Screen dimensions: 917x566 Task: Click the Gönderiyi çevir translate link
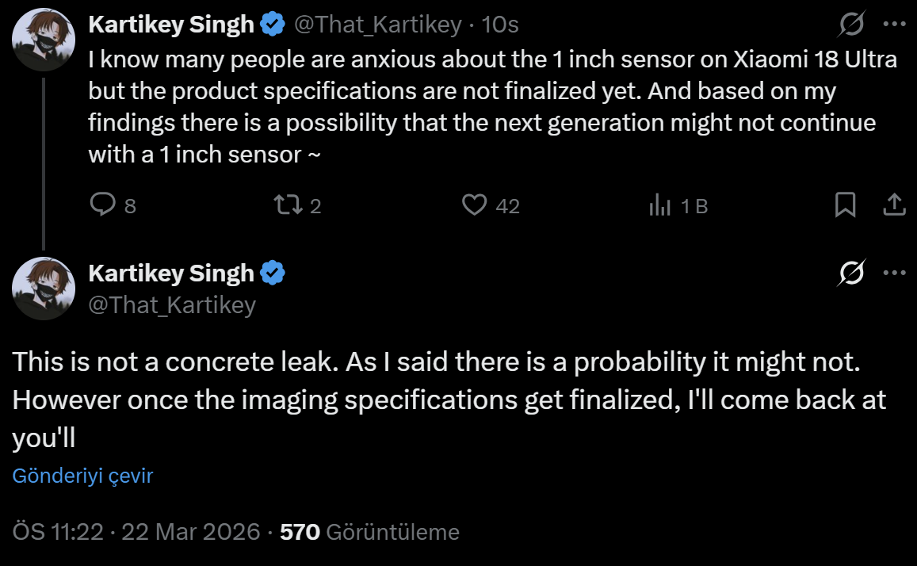(82, 476)
